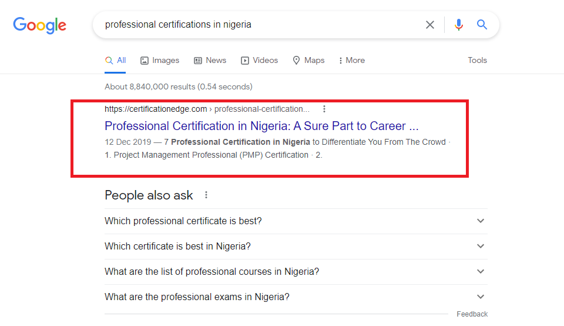
Task: Switch to the Maps tab
Action: click(308, 61)
